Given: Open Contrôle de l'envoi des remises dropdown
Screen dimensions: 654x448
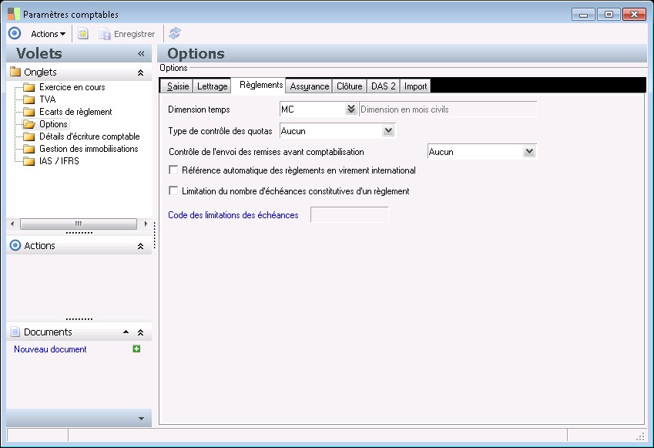Looking at the screenshot, I should click(528, 152).
